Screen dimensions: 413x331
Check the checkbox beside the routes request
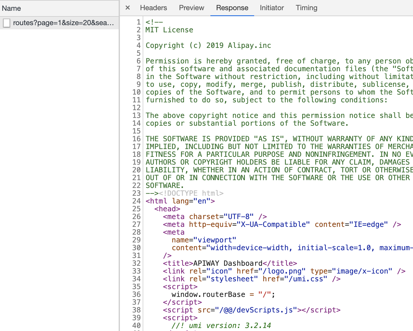pyautogui.click(x=6, y=23)
